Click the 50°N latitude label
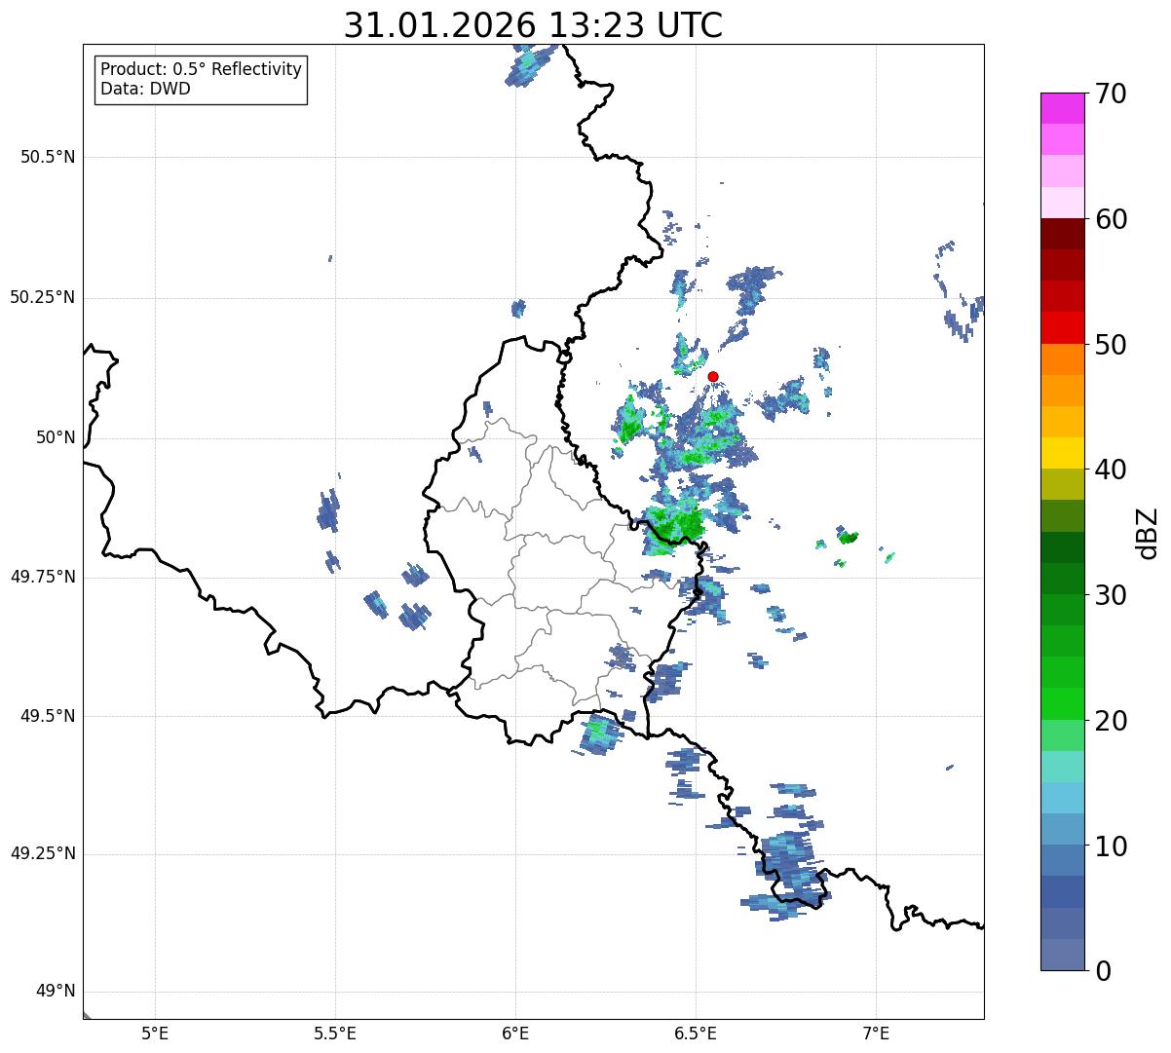 point(56,437)
